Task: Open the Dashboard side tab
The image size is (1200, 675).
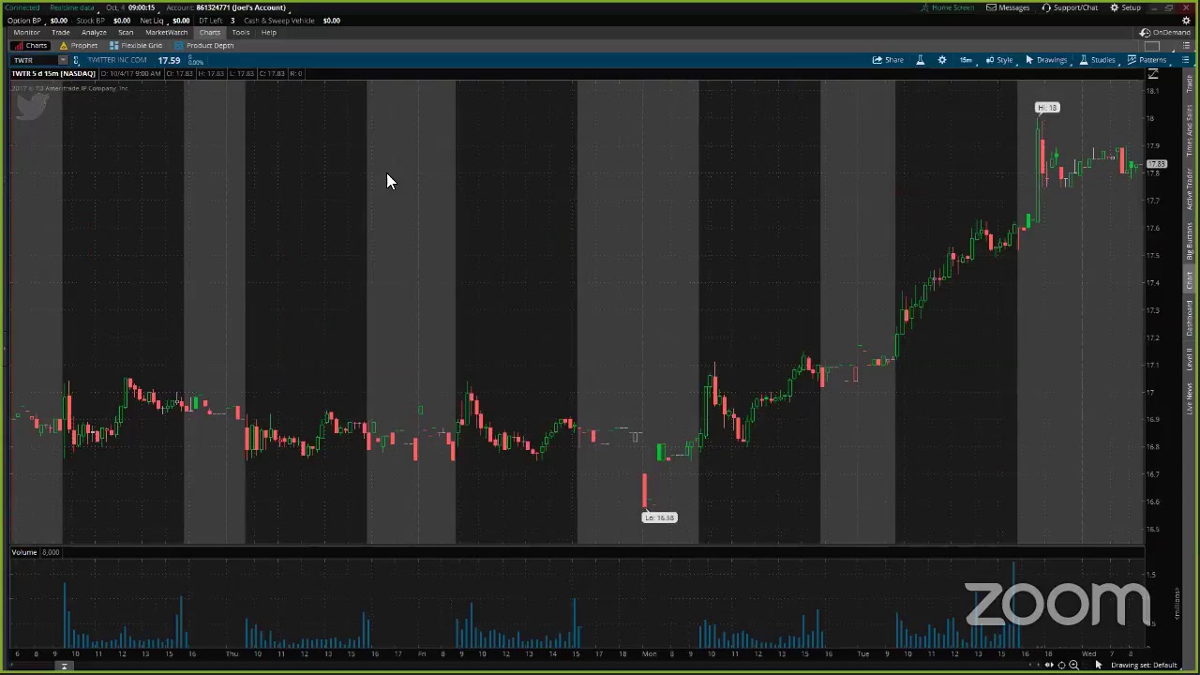Action: click(x=1190, y=319)
